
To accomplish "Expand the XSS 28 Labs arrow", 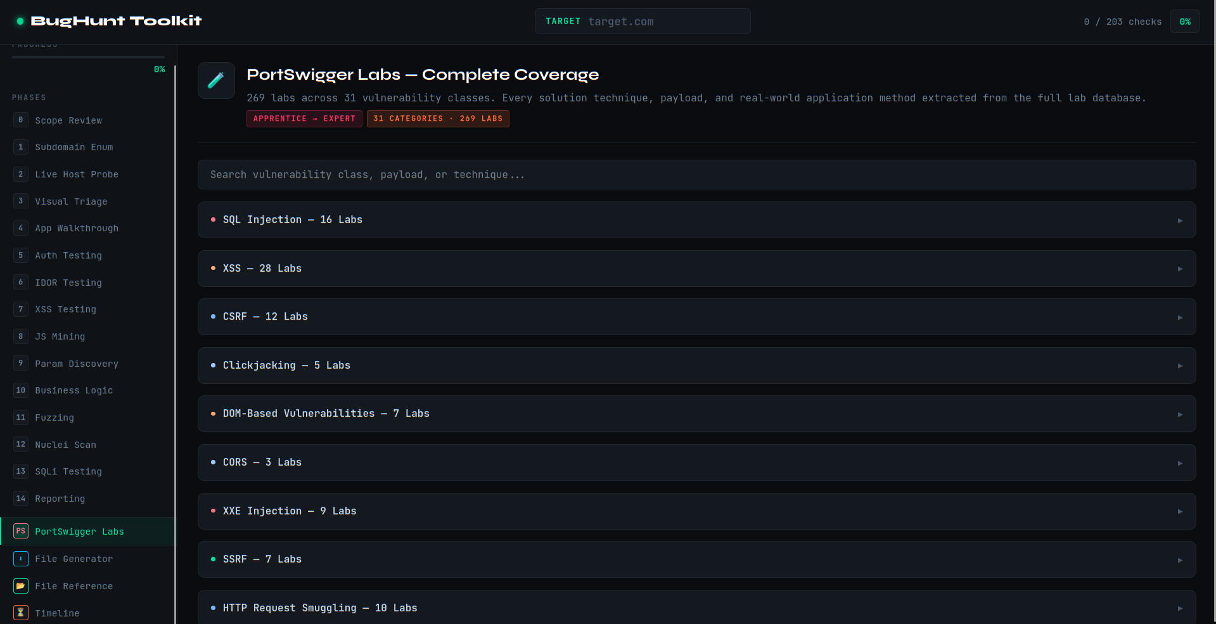I will [1180, 269].
